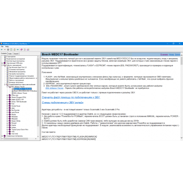Click the purple book icon beside Land Rover
The width and height of the screenshot is (183, 183).
(10, 112)
